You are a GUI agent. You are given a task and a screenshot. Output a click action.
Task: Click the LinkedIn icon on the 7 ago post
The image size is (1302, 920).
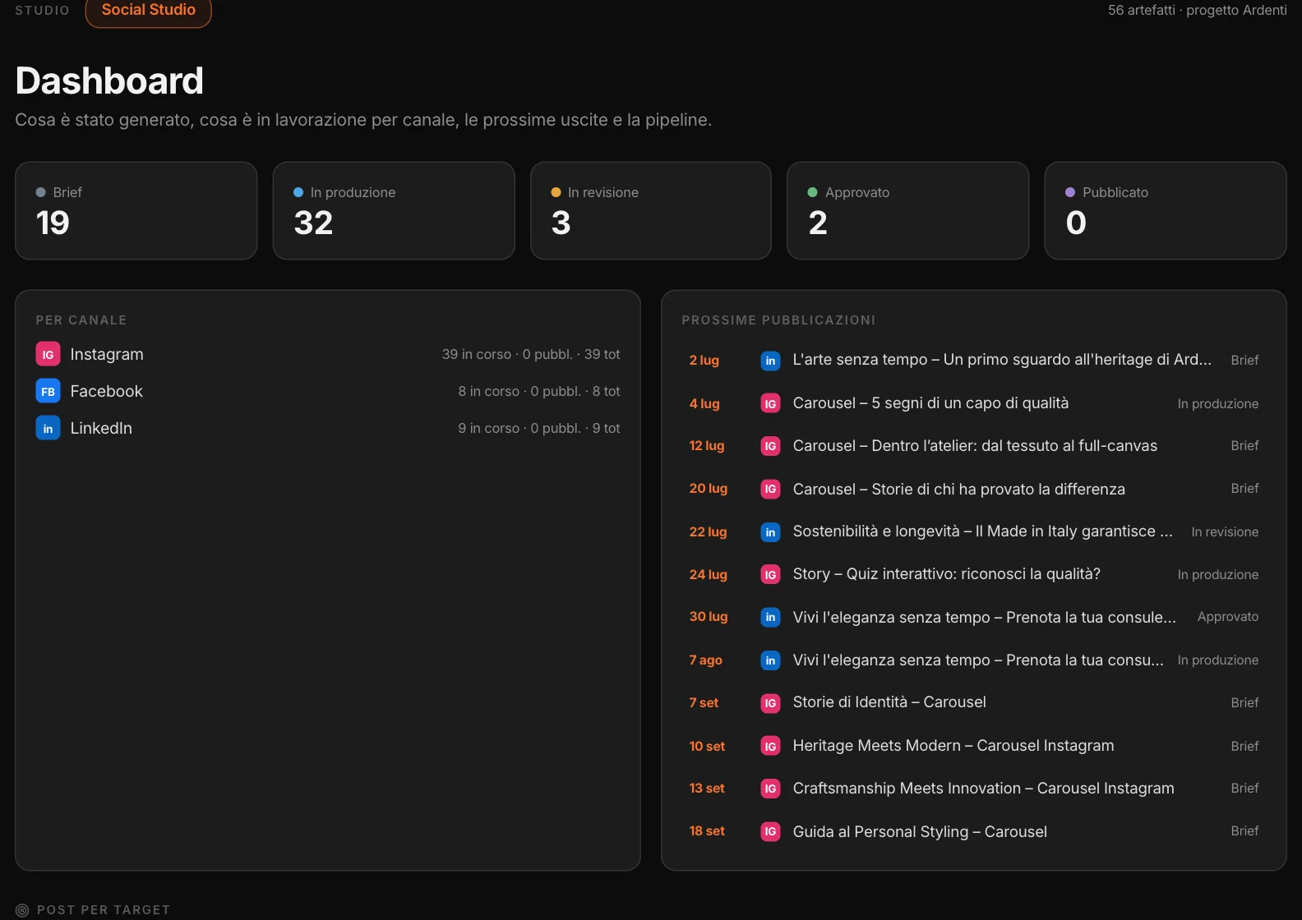(770, 660)
